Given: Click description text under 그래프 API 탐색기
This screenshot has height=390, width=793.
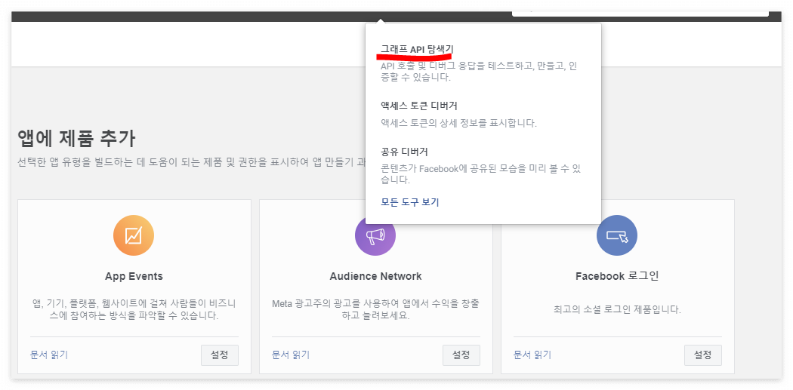Looking at the screenshot, I should (x=478, y=72).
